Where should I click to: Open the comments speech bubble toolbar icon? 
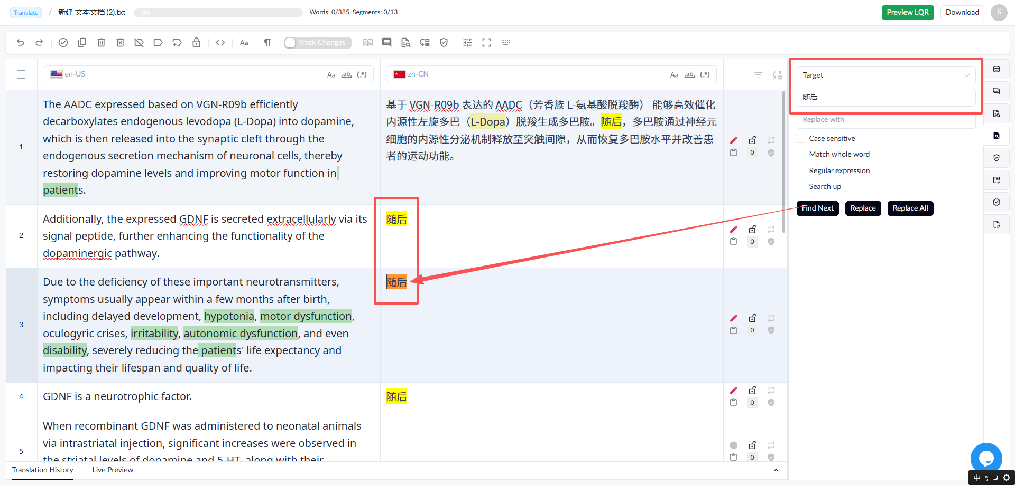pos(386,43)
